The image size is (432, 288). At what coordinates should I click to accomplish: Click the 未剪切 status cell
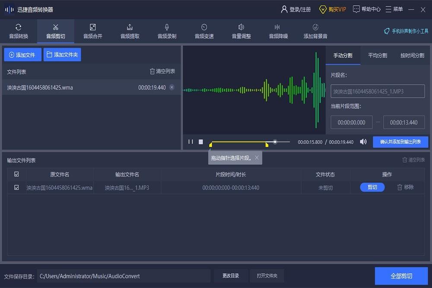[325, 188]
